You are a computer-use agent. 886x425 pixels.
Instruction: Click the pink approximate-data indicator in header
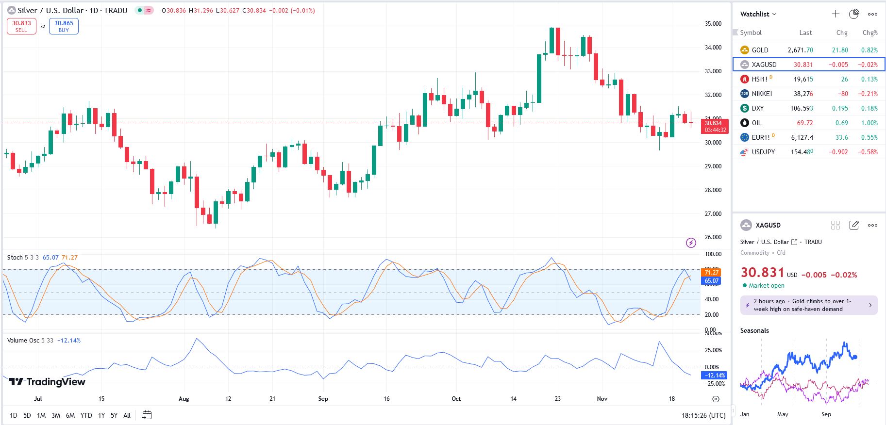coord(149,10)
